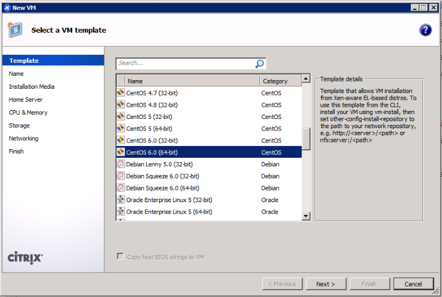Viewport: 442px width, 297px height.
Task: Open the Installation Media wizard step
Action: coord(31,87)
